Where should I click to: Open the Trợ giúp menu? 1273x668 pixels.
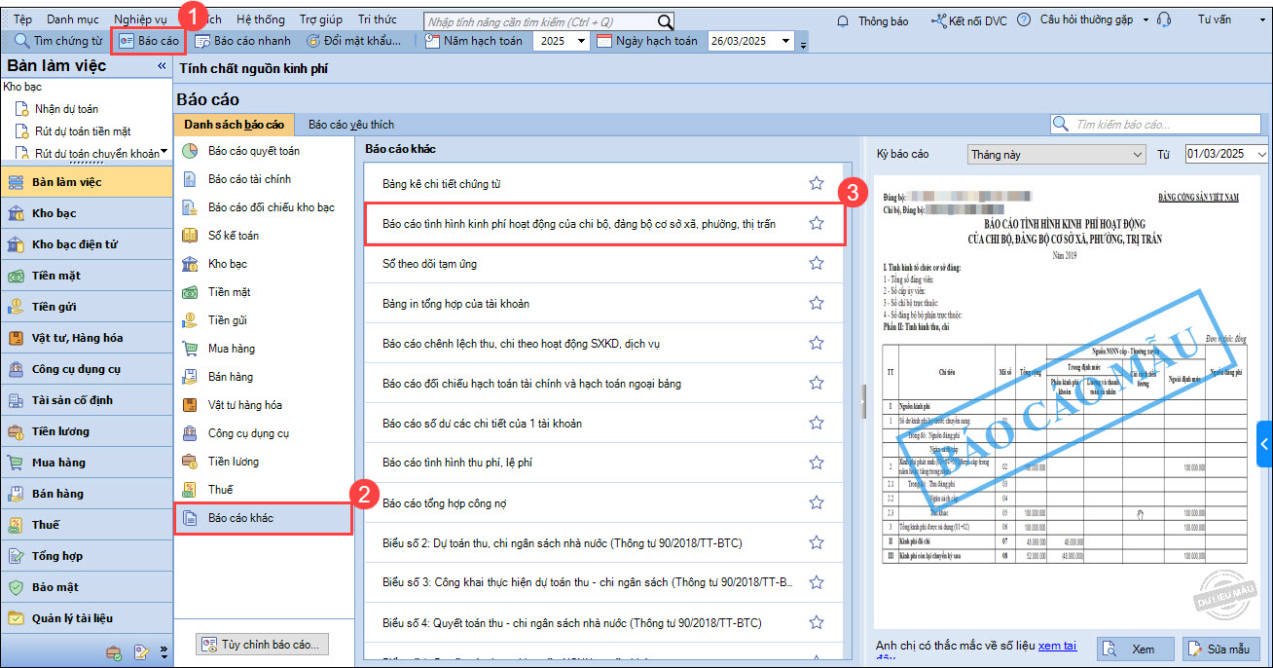tap(321, 19)
